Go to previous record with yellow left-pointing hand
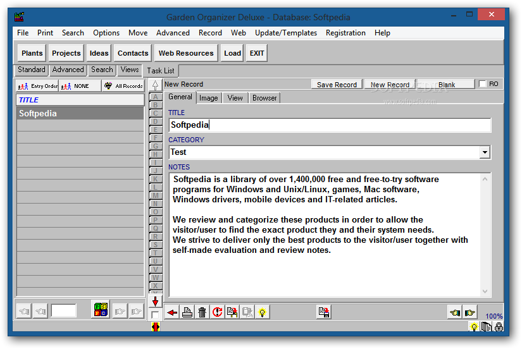This screenshot has width=522, height=349. click(455, 312)
